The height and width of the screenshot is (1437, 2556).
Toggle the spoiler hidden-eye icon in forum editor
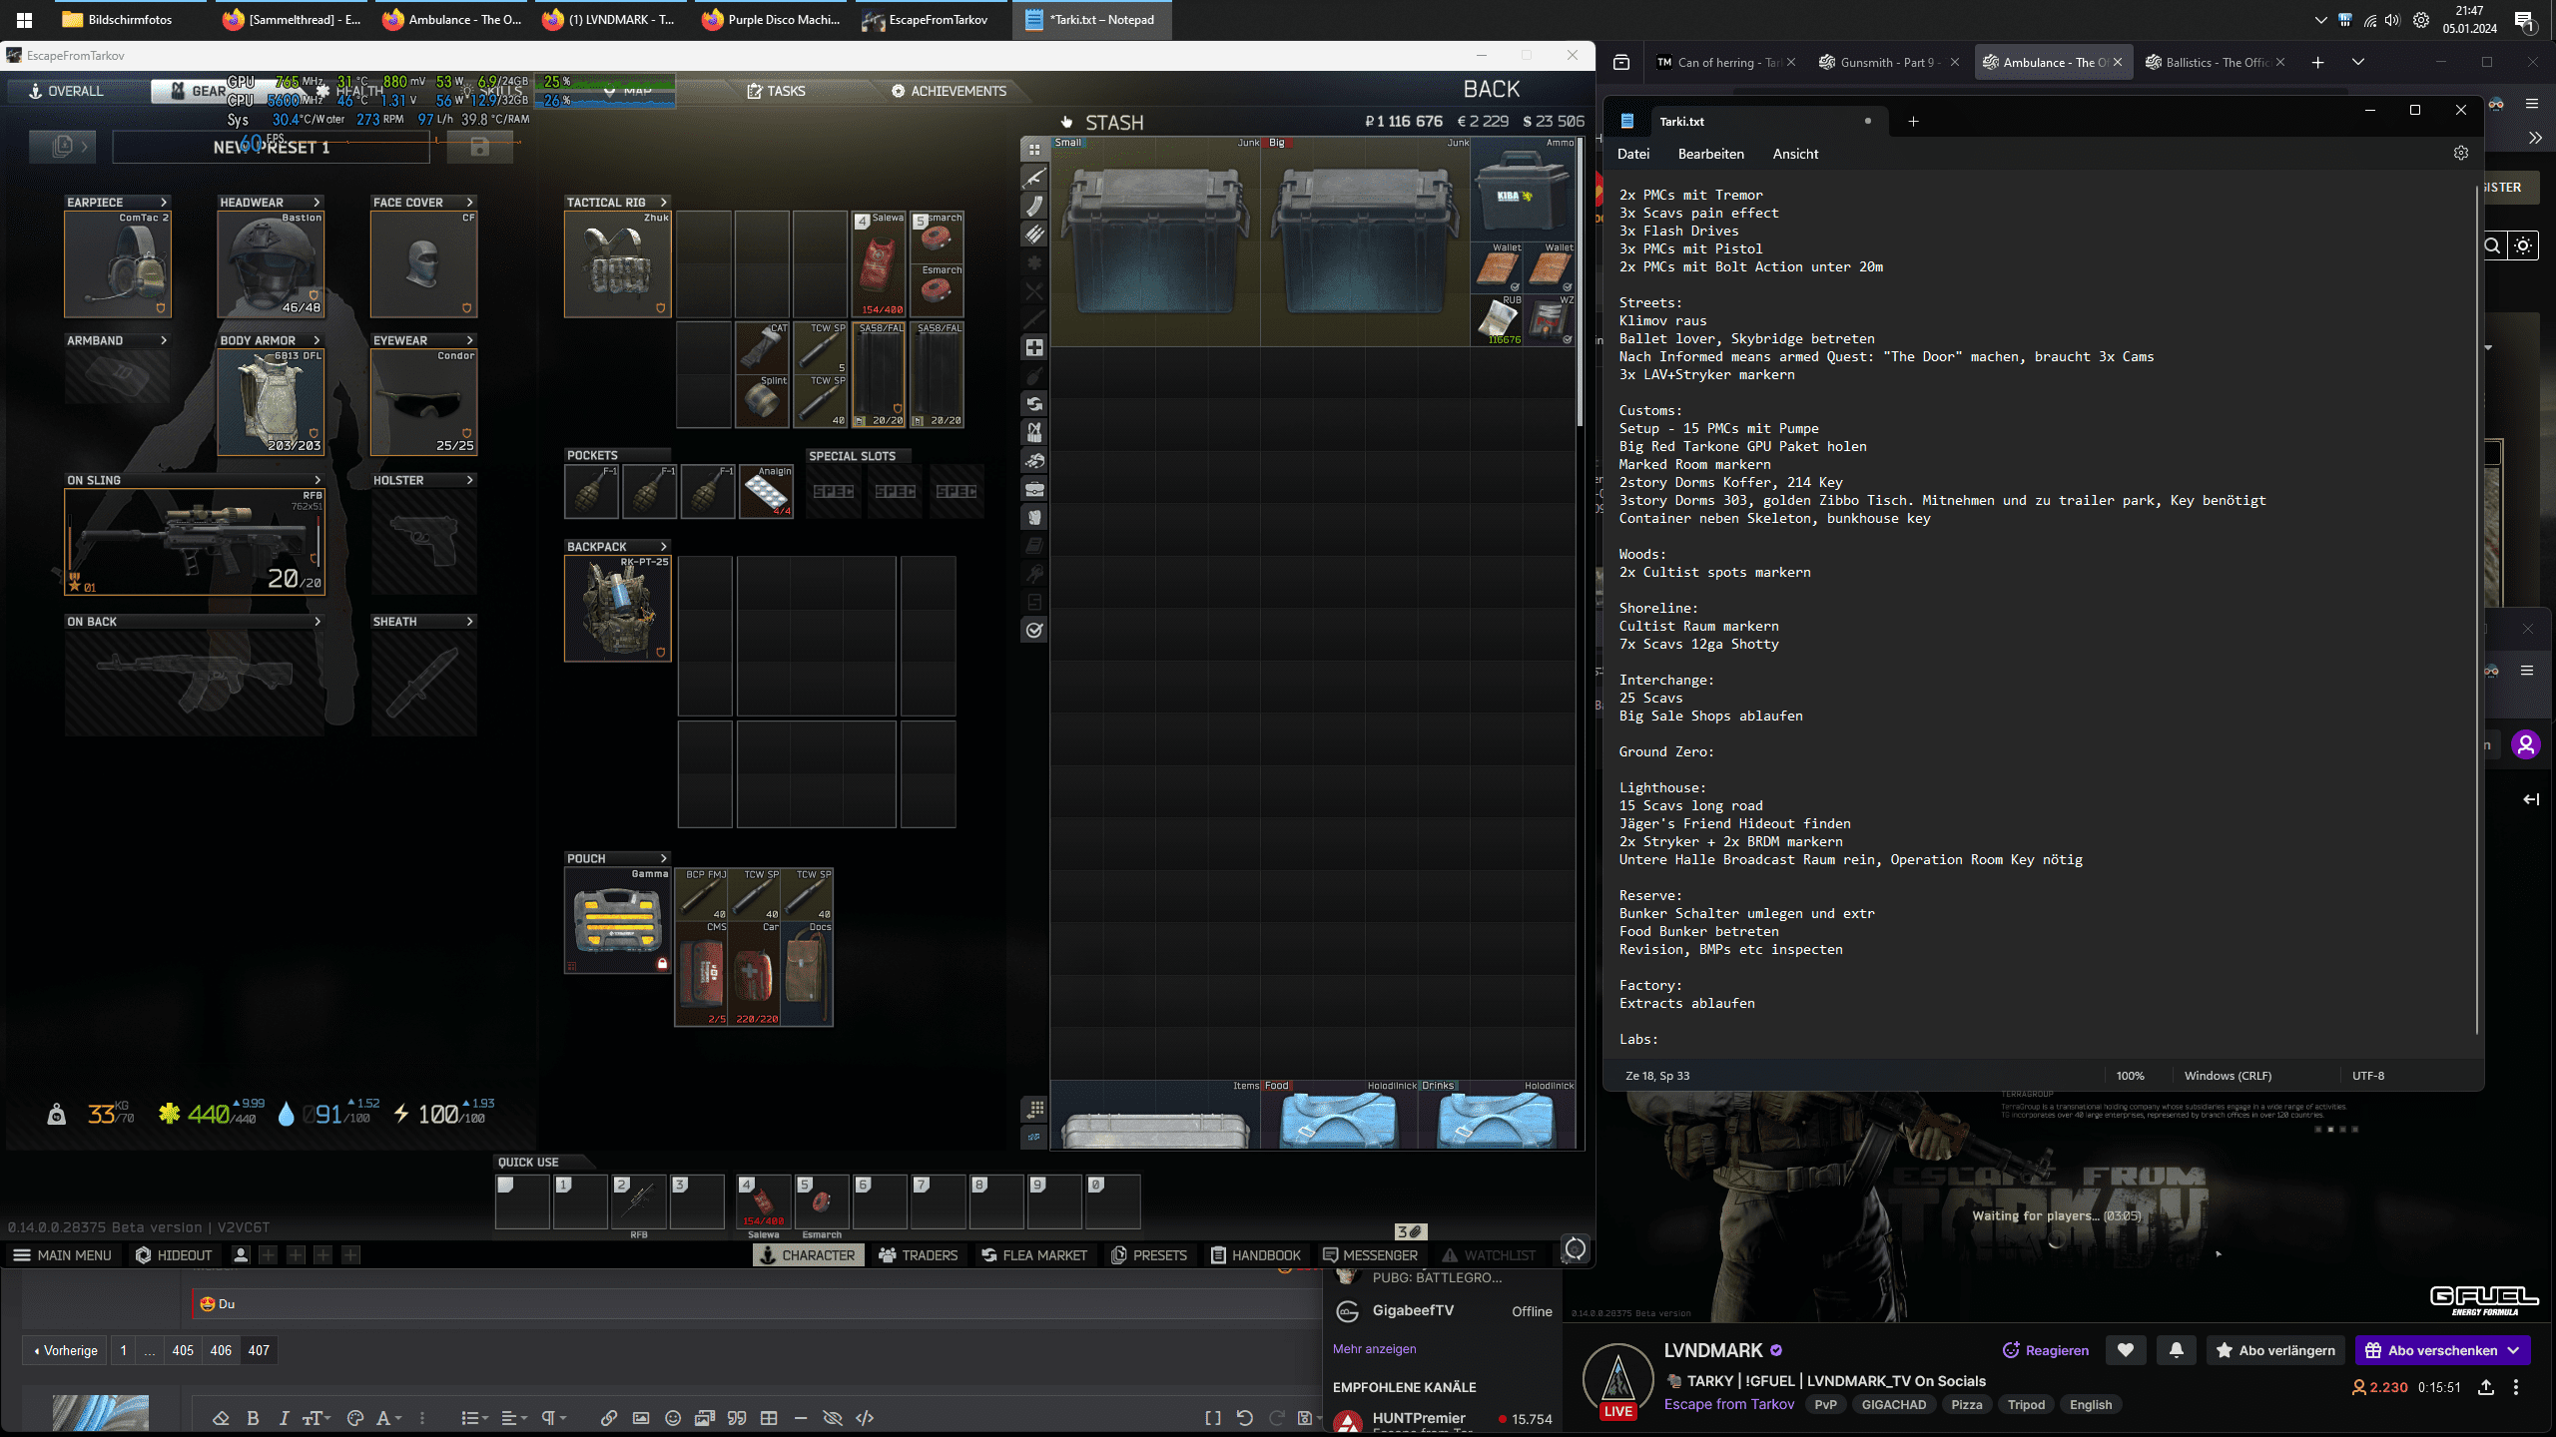pyautogui.click(x=833, y=1417)
